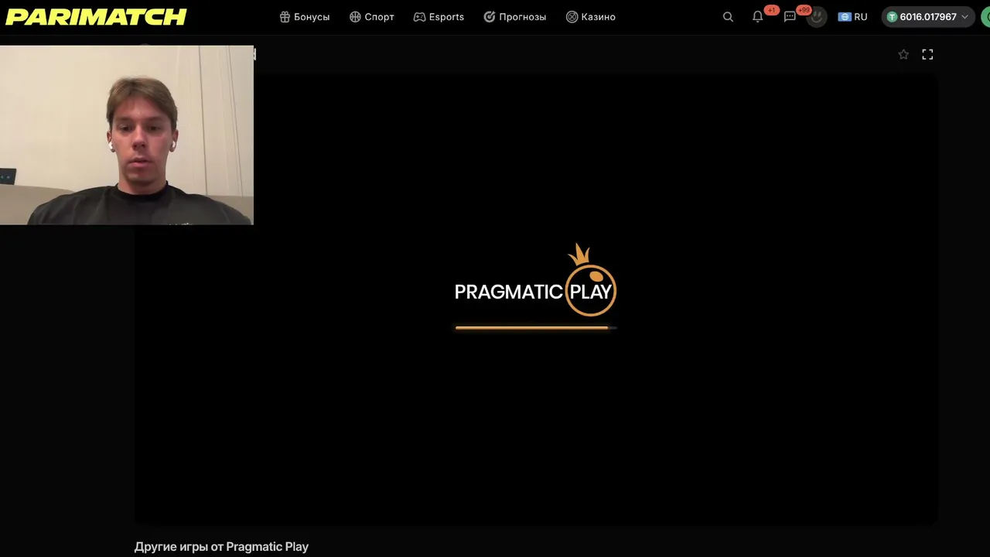Image resolution: width=990 pixels, height=557 pixels.
Task: Open search with the magnifier icon
Action: pos(728,17)
